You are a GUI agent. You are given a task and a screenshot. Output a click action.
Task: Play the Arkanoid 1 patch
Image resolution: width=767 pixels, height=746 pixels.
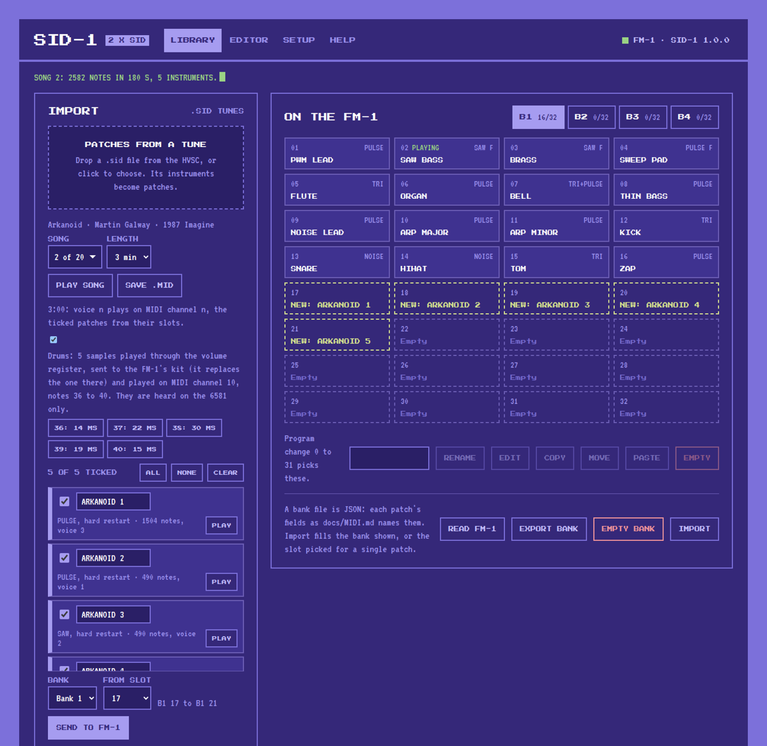point(221,525)
